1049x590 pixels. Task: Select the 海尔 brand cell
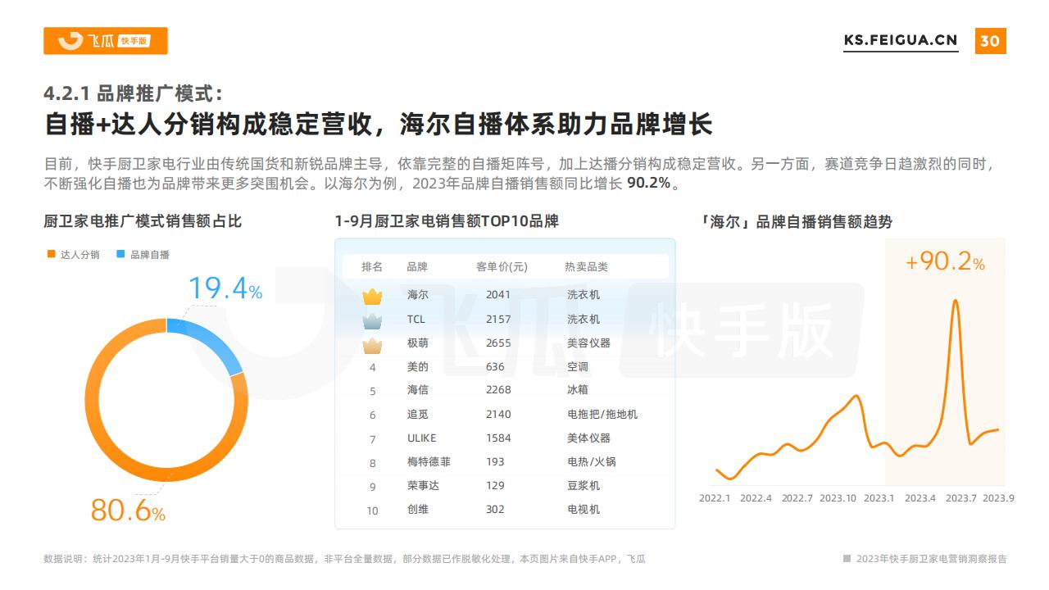click(417, 295)
